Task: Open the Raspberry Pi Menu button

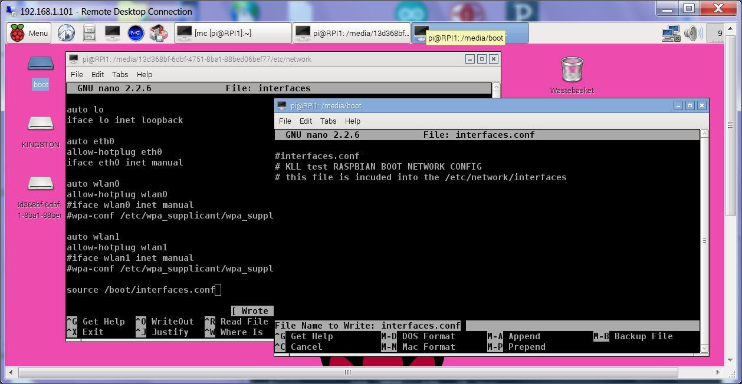Action: [29, 34]
